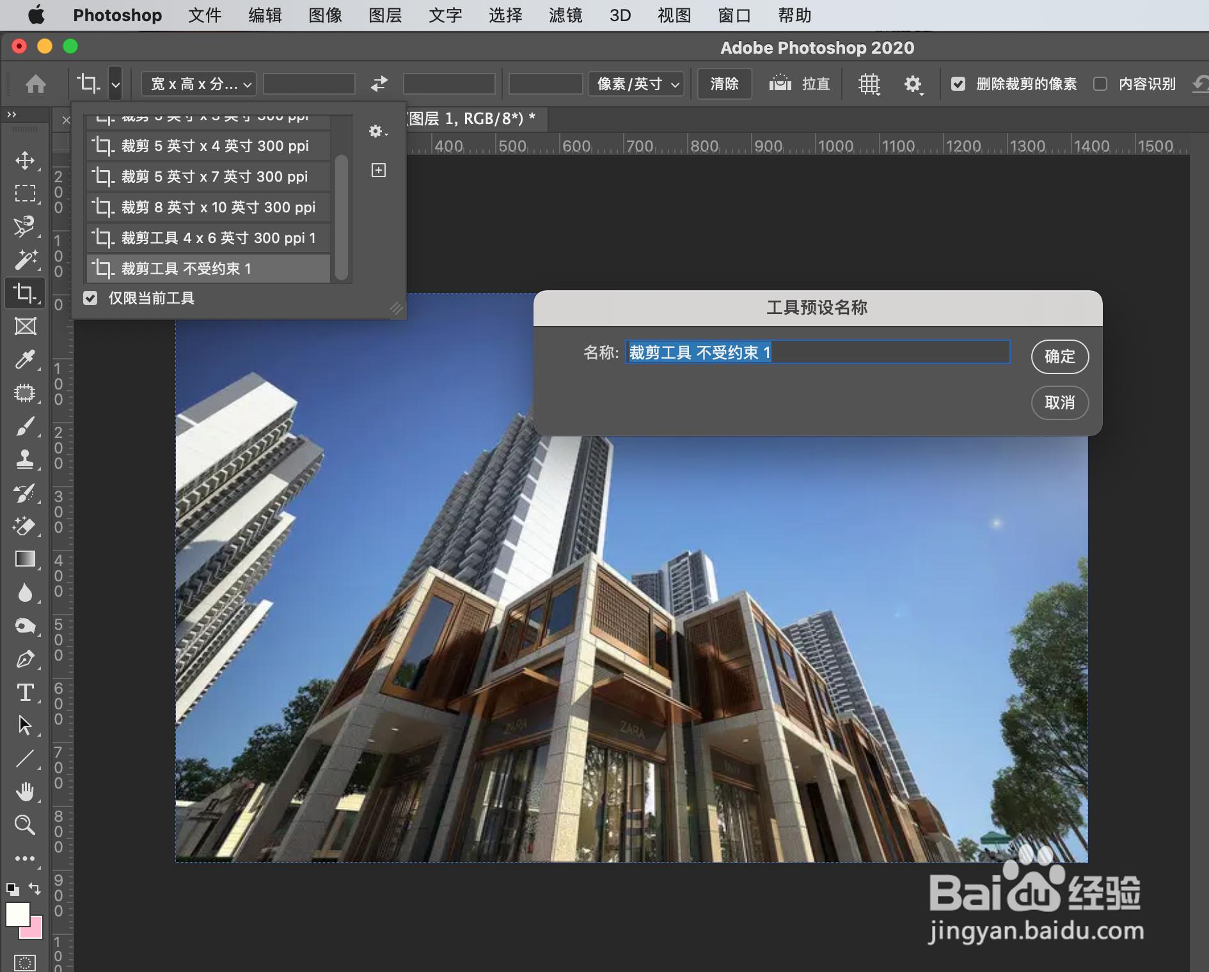The image size is (1209, 972).
Task: Select the Magic Wand tool
Action: [25, 260]
